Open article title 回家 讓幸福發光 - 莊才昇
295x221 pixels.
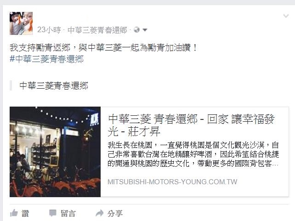(x=191, y=125)
